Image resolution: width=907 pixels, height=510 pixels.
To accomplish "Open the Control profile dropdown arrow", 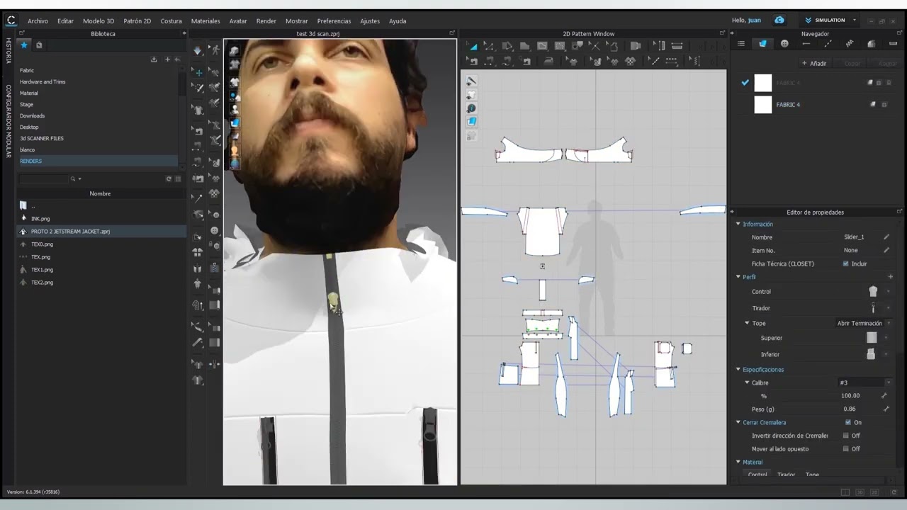I will coord(888,291).
